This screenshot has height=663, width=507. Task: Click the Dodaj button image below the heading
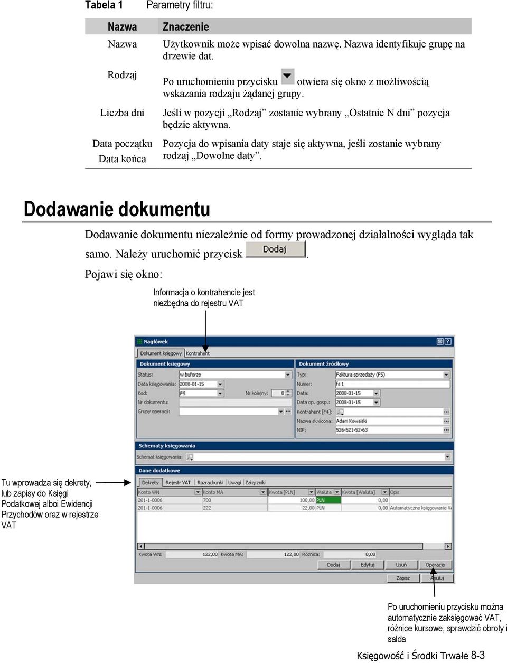tap(276, 249)
